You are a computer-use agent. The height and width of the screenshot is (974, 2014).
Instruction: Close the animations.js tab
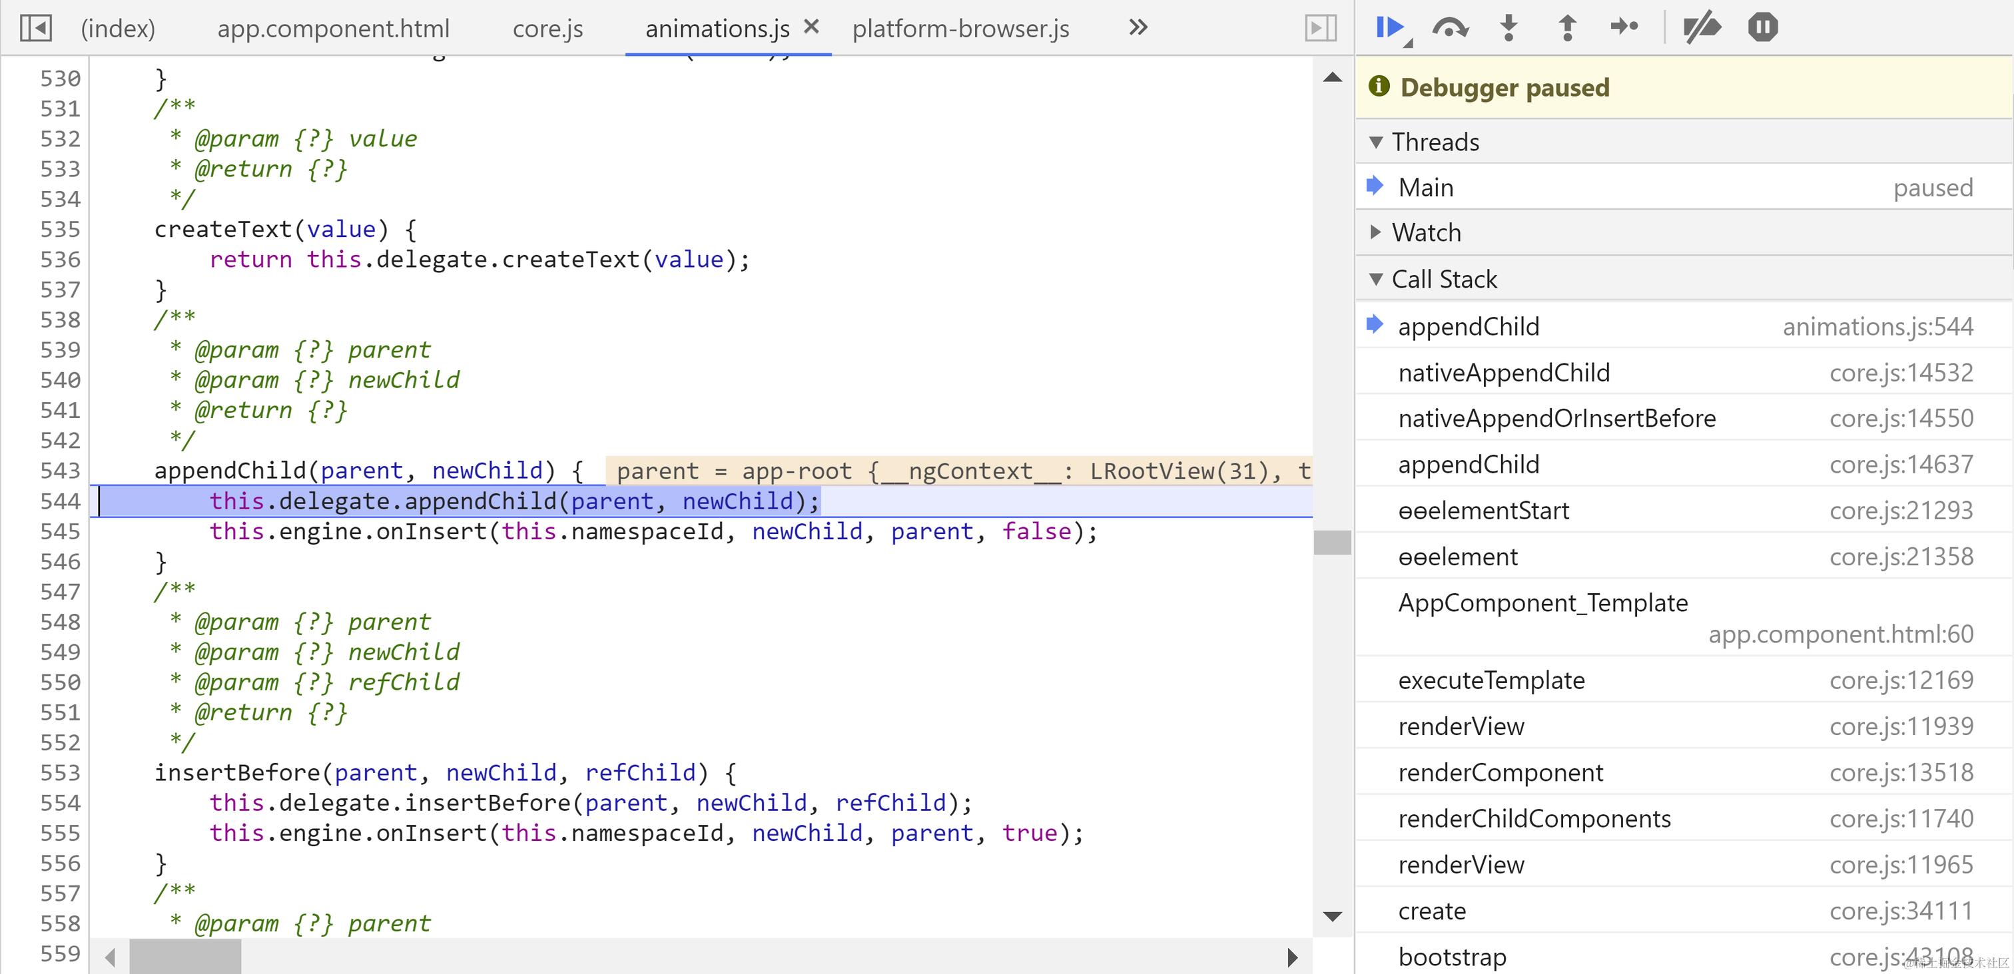[x=812, y=27]
